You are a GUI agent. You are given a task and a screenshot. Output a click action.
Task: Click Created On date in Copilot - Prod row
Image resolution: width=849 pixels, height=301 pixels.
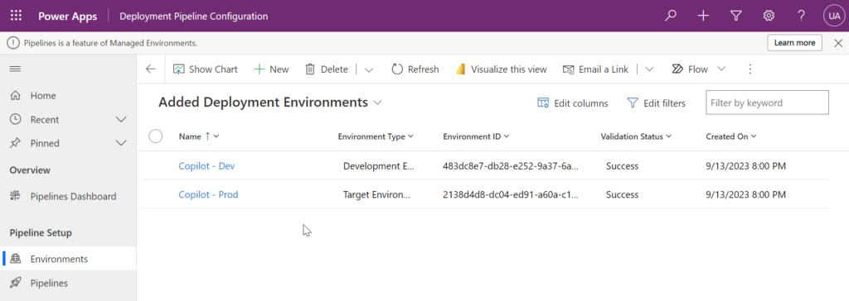pyautogui.click(x=746, y=194)
